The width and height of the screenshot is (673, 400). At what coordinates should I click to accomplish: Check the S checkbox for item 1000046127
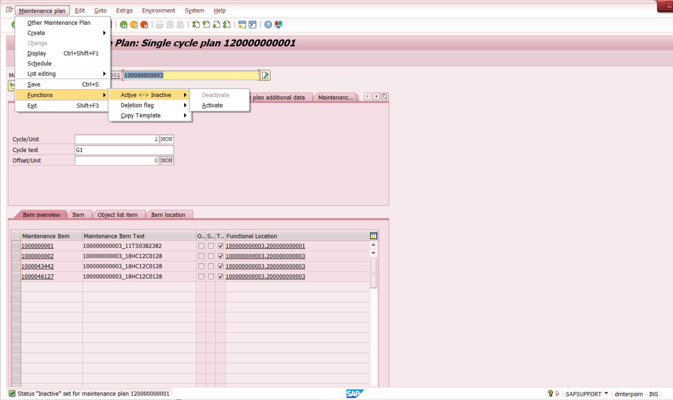click(x=211, y=277)
